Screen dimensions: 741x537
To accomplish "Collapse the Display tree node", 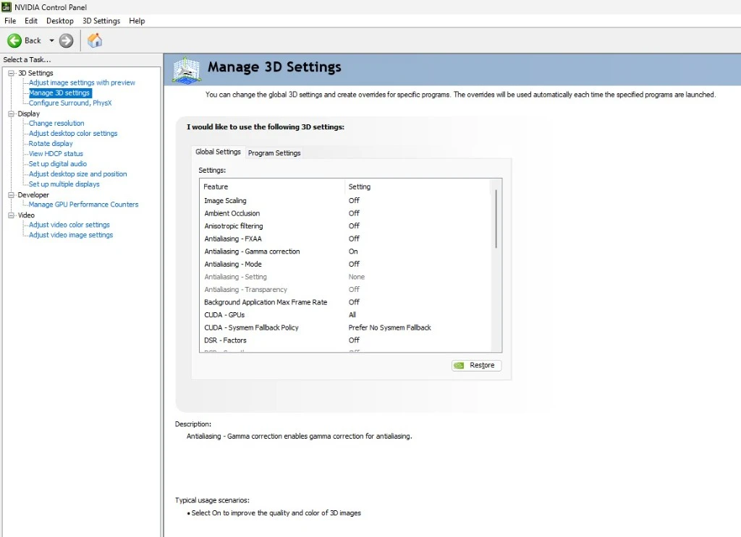I will pyautogui.click(x=12, y=113).
